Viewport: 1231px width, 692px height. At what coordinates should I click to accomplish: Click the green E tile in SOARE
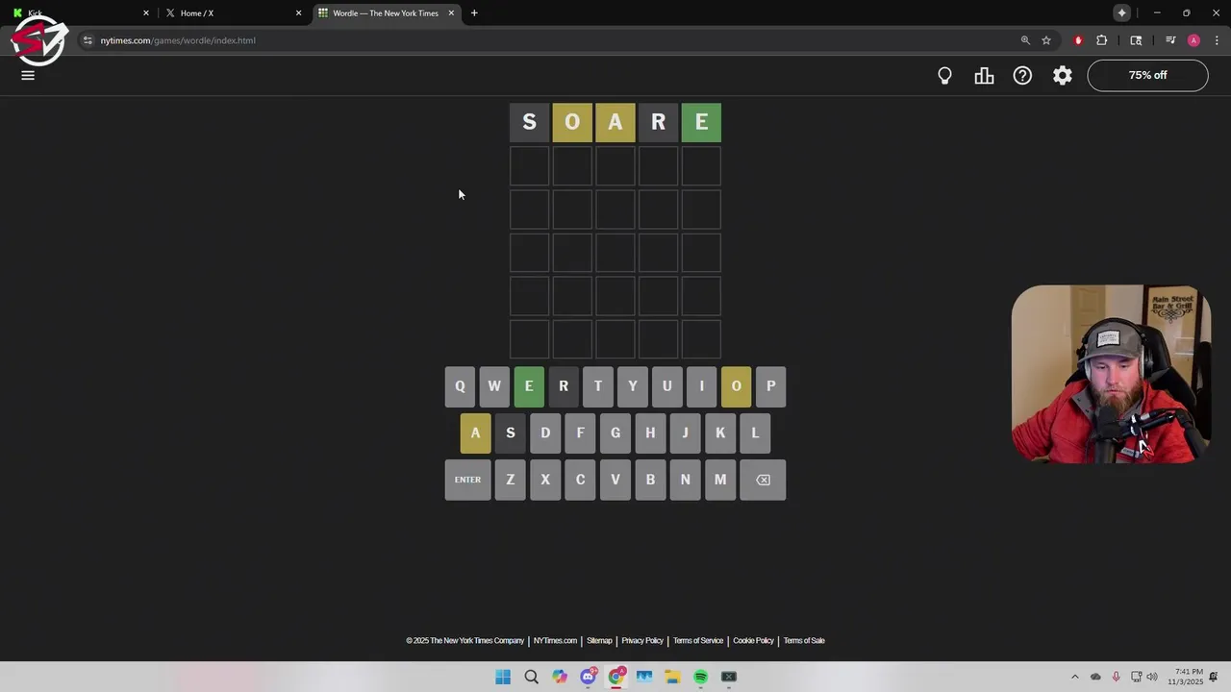click(701, 122)
